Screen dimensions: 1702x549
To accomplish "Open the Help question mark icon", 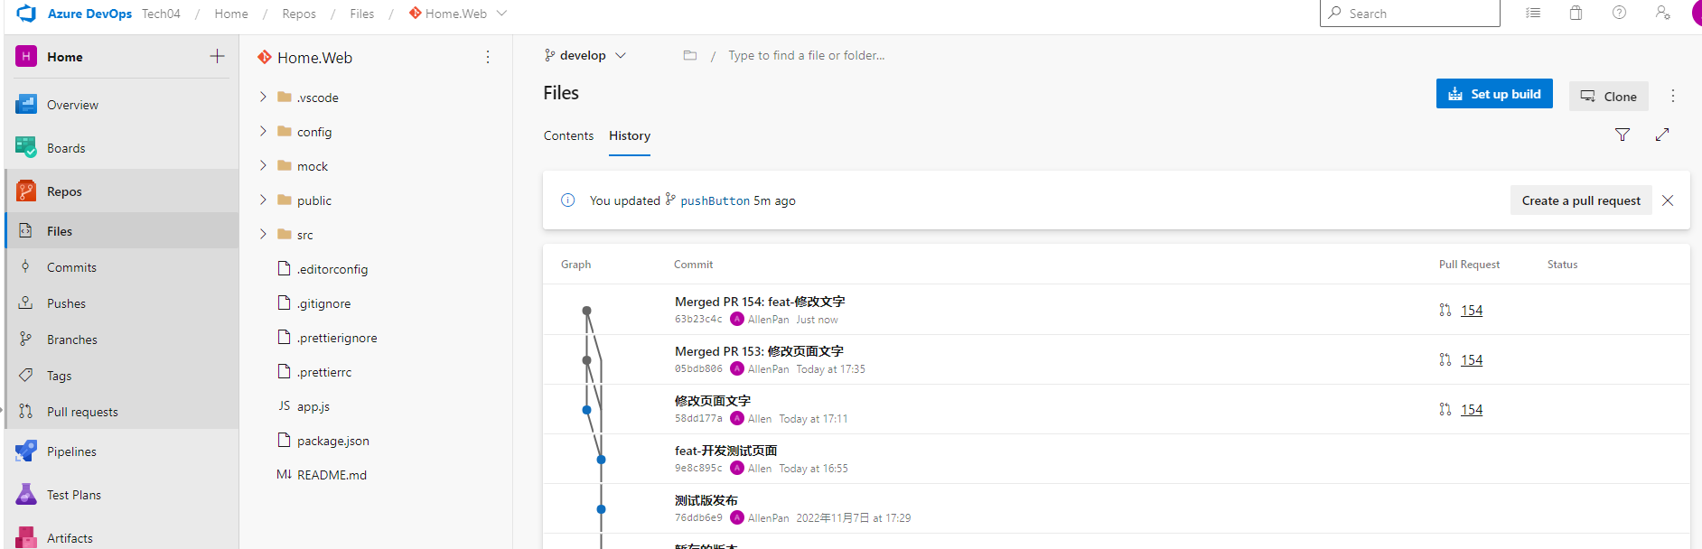I will point(1620,13).
